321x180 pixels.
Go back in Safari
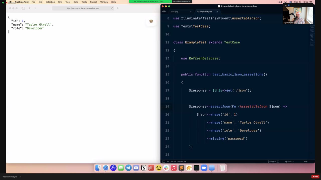pyautogui.click(x=30, y=8)
